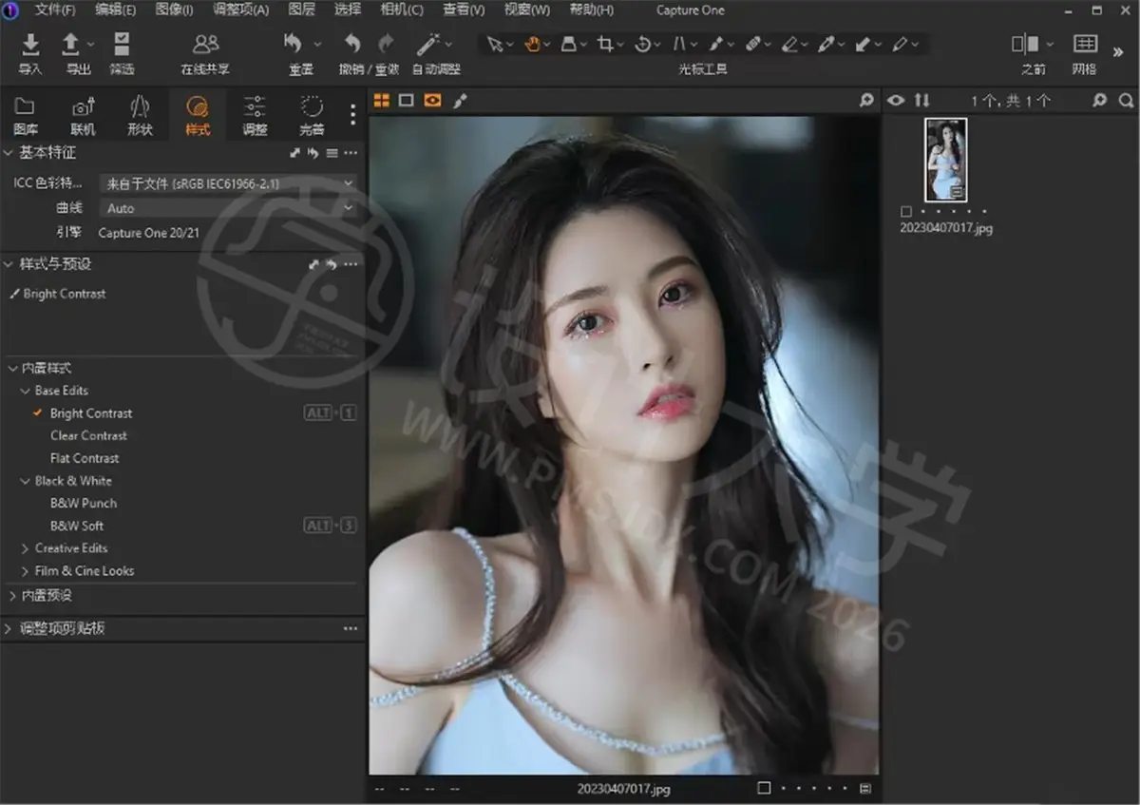Toggle single-view mode in viewer
The height and width of the screenshot is (805, 1140).
tap(407, 100)
